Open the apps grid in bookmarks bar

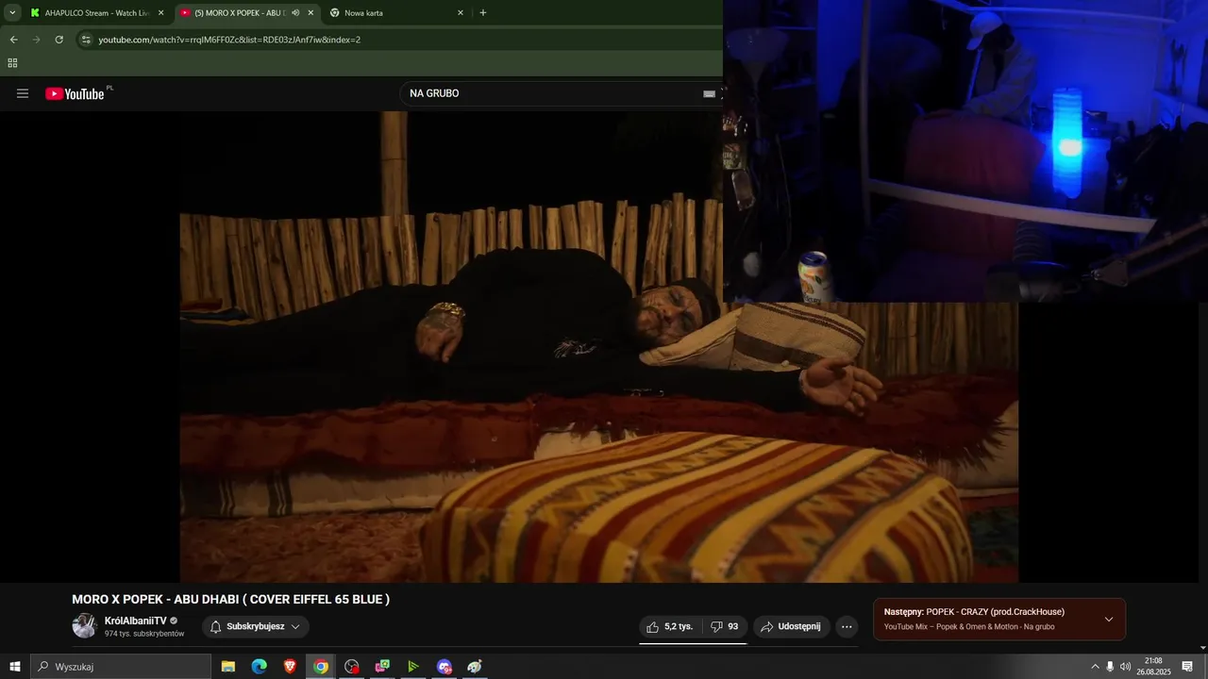coord(12,63)
